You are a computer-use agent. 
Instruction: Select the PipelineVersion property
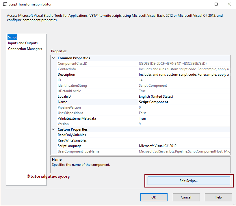pos(69,107)
